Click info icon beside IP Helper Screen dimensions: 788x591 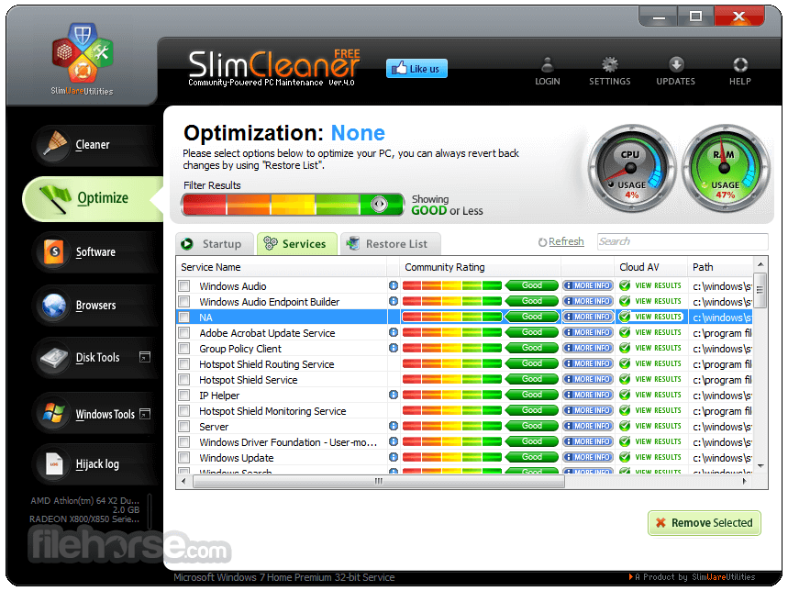(394, 395)
